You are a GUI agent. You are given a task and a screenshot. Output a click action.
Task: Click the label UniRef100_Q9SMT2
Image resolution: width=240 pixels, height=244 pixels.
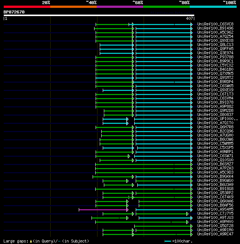point(215,77)
